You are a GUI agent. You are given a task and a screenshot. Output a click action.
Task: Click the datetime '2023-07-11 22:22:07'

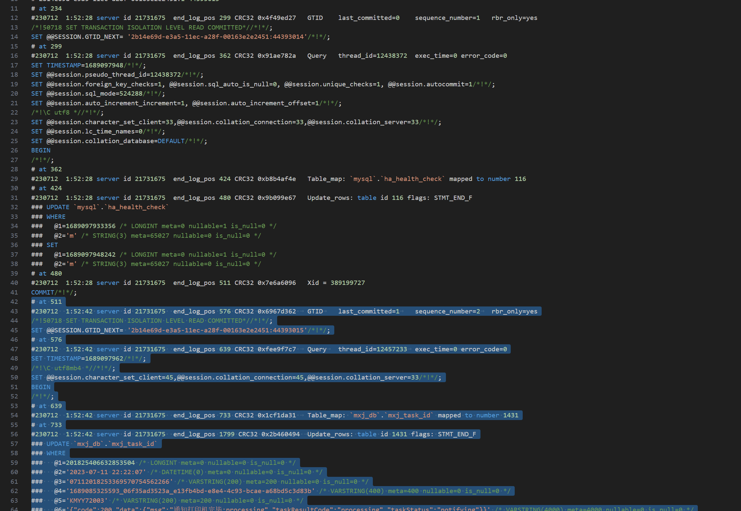106,472
